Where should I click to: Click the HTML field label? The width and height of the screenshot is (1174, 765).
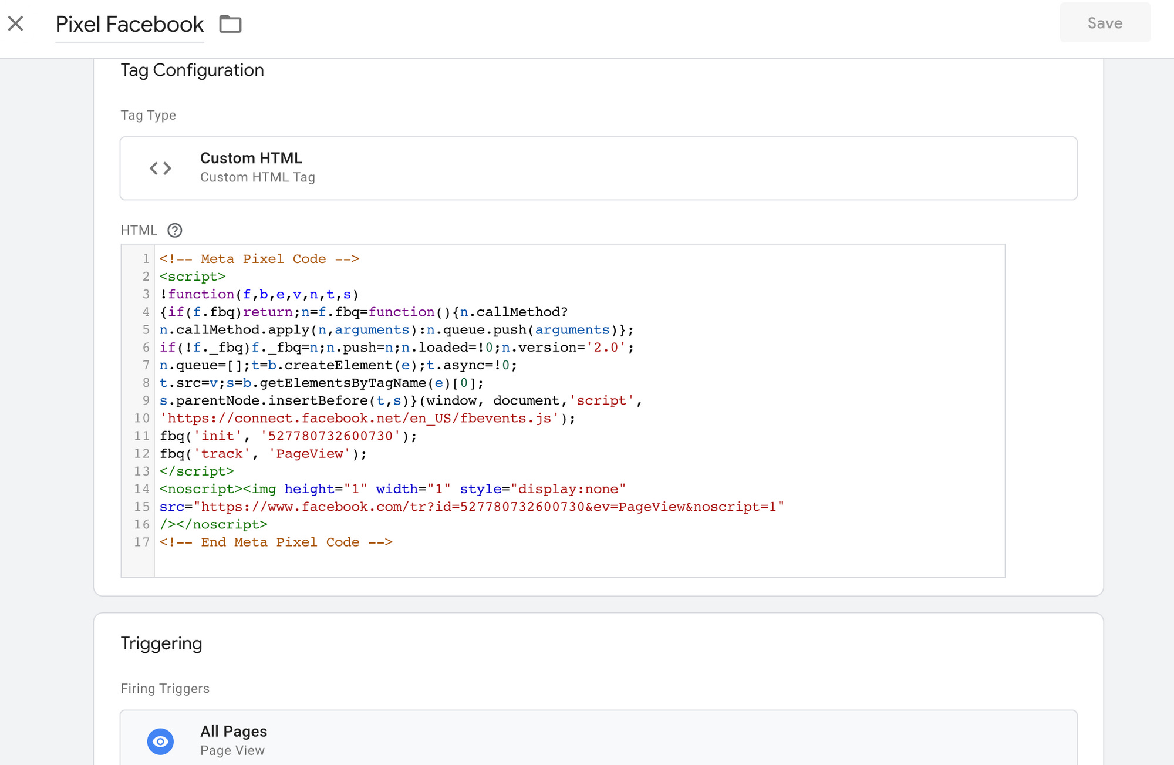pos(139,230)
